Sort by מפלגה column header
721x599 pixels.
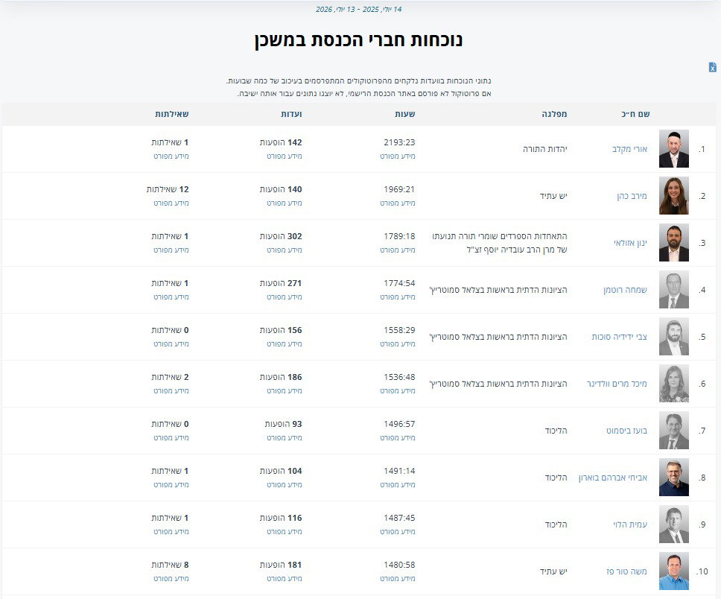click(x=554, y=114)
